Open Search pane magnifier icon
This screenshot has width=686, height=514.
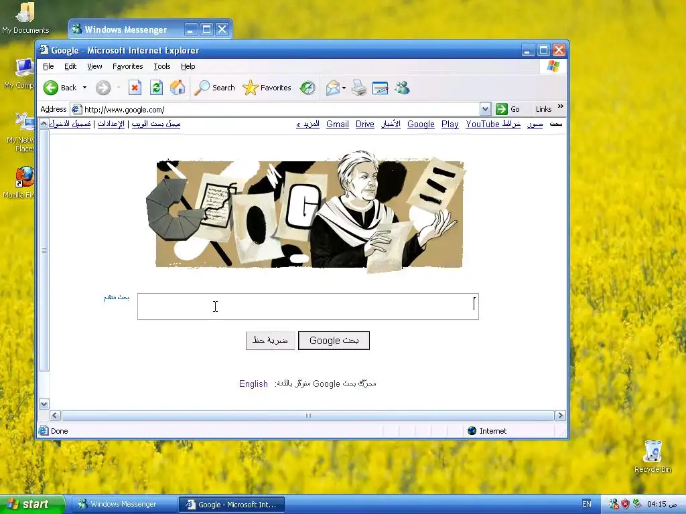(x=202, y=88)
